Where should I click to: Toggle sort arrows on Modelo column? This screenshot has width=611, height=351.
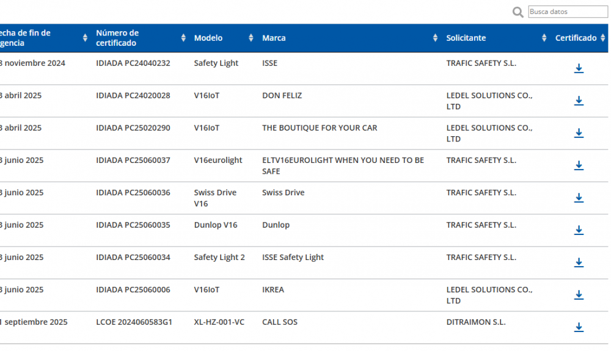click(251, 38)
